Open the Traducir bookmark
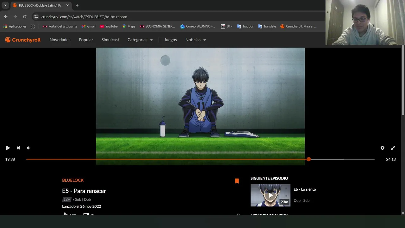This screenshot has height=228, width=405. point(245,26)
